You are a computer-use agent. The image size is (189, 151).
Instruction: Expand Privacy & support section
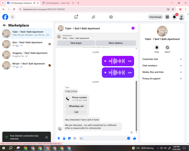162,79
